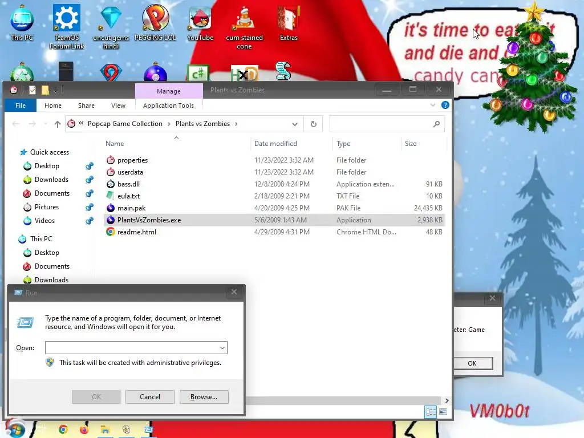Expand Popcap Game Collection breadcrumb chevron
The height and width of the screenshot is (438, 584).
click(x=169, y=124)
